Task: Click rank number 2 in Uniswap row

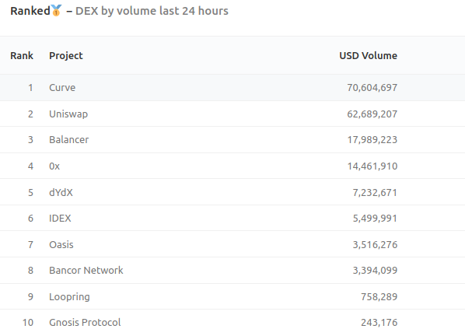Action: pos(30,114)
